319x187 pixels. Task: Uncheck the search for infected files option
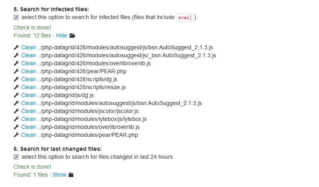tap(16, 17)
